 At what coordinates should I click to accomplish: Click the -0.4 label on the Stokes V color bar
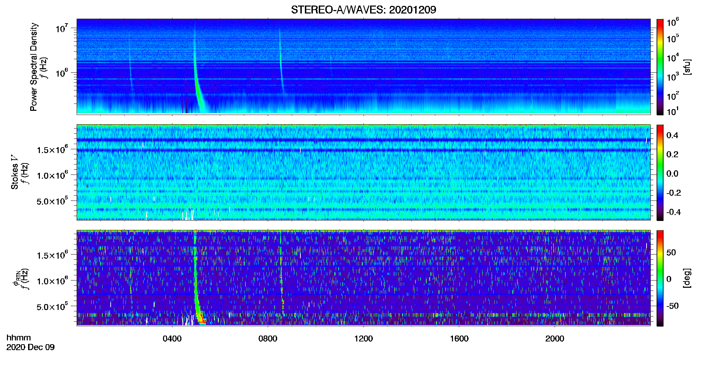coord(673,212)
